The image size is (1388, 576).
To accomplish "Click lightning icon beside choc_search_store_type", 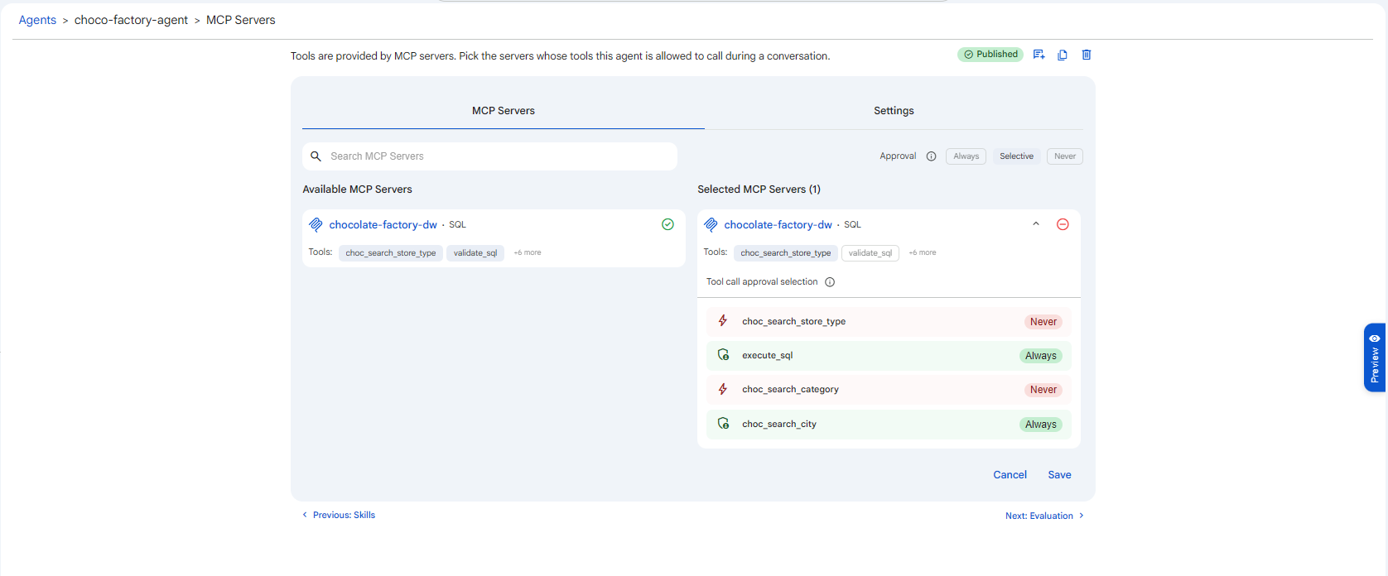I will [723, 321].
